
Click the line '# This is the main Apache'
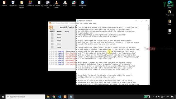(x=107, y=28)
